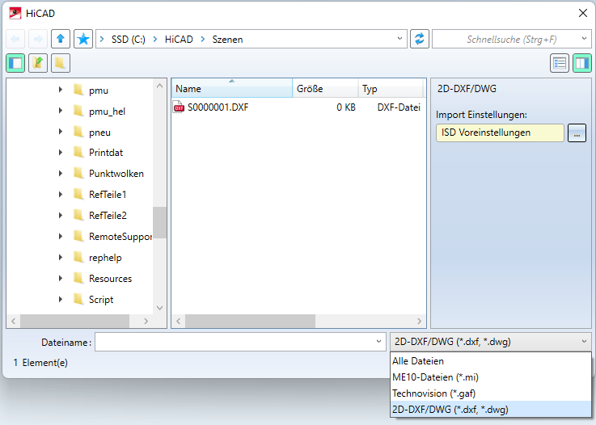
Task: Open the Schnellsuche dropdown arrow
Action: tap(584, 39)
